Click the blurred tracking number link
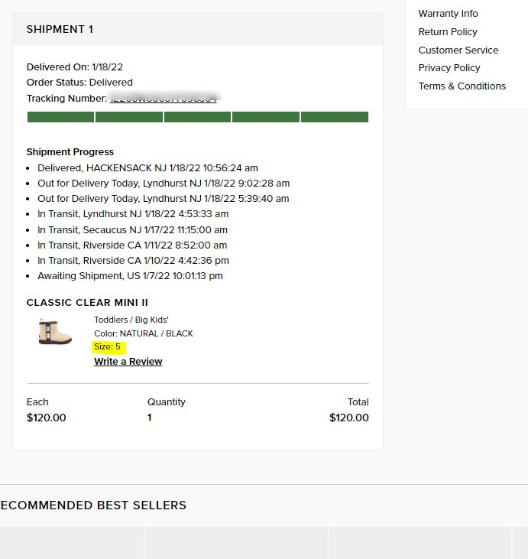The width and height of the screenshot is (528, 559). tap(164, 99)
